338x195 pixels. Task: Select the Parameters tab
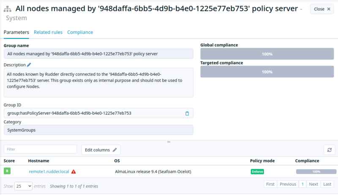point(16,32)
